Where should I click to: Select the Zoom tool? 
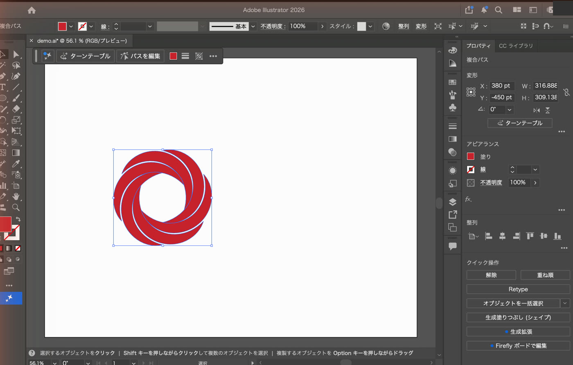point(16,207)
